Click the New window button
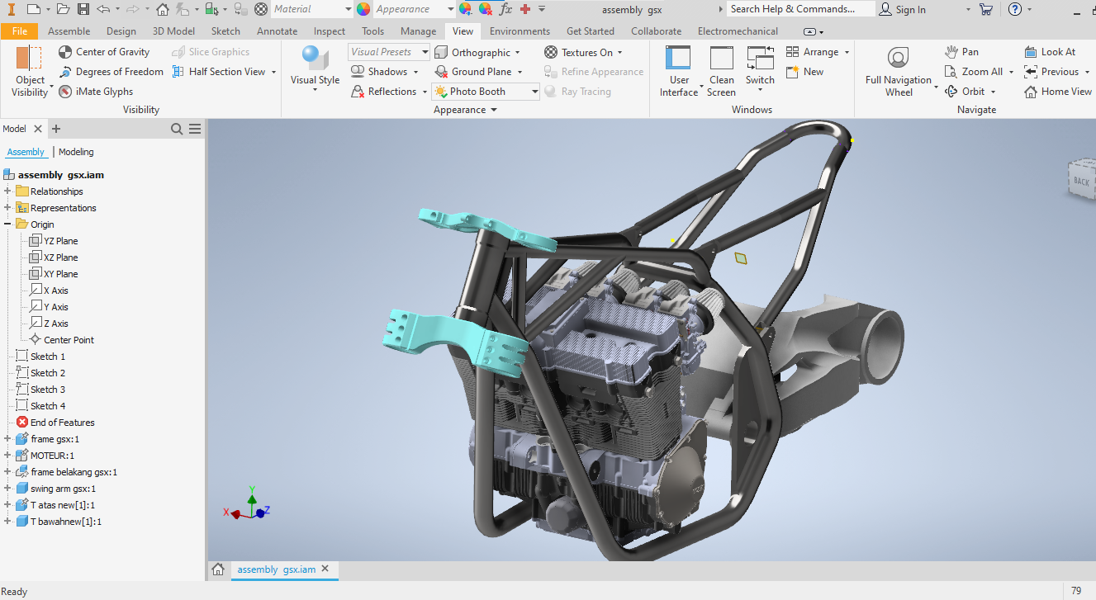1096x600 pixels. click(804, 71)
